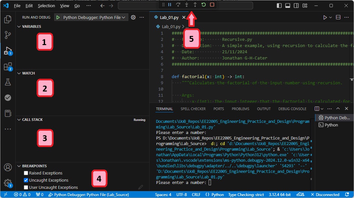Enable Raised Exceptions breakpoint

[26, 173]
